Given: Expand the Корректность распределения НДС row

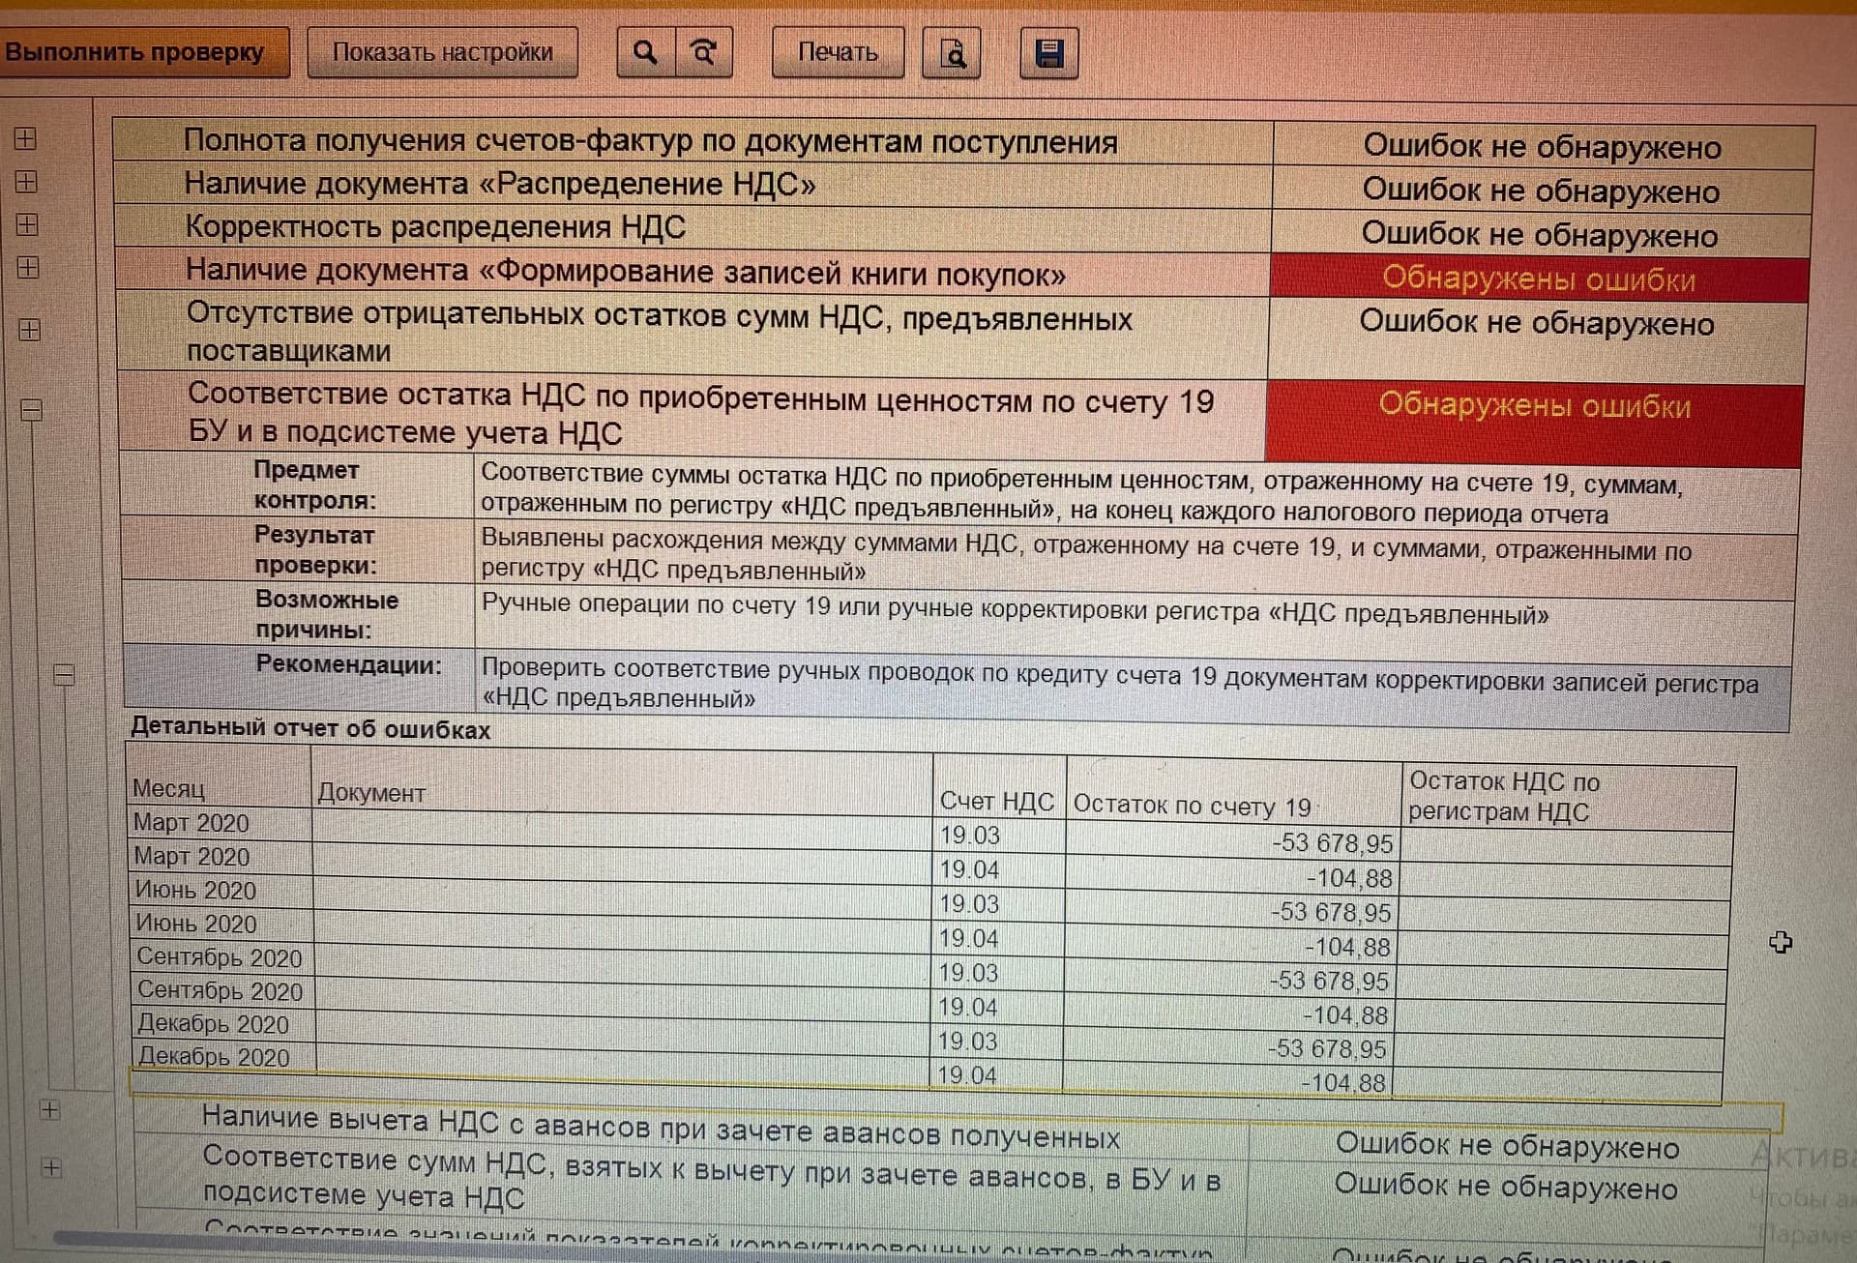Looking at the screenshot, I should point(28,224).
